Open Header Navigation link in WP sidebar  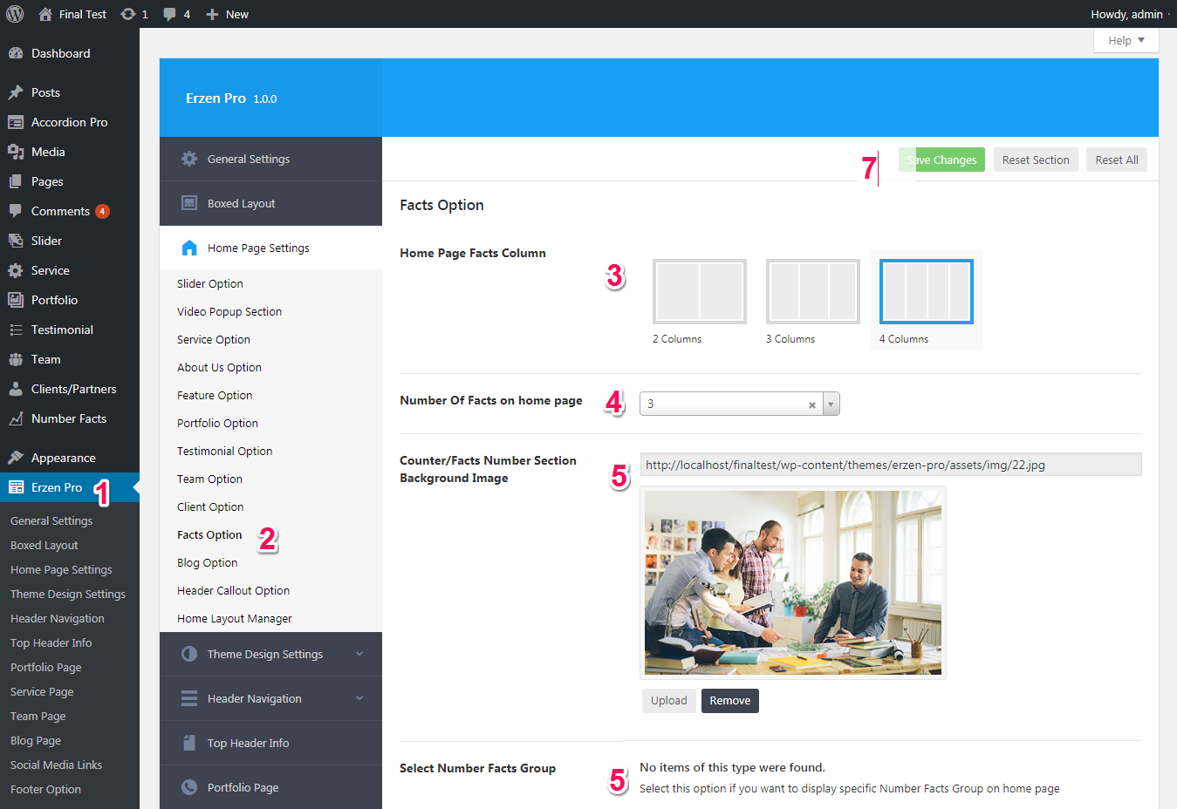pos(58,618)
